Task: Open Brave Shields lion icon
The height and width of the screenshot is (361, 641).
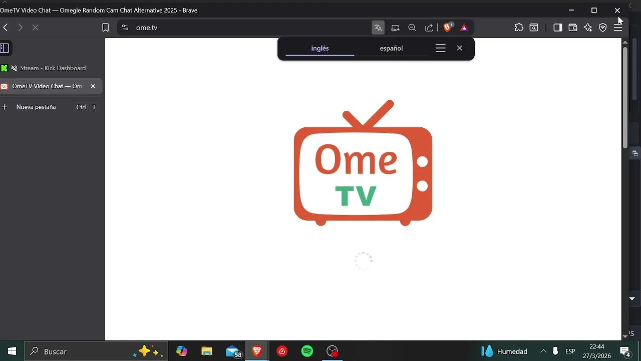Action: click(x=448, y=28)
